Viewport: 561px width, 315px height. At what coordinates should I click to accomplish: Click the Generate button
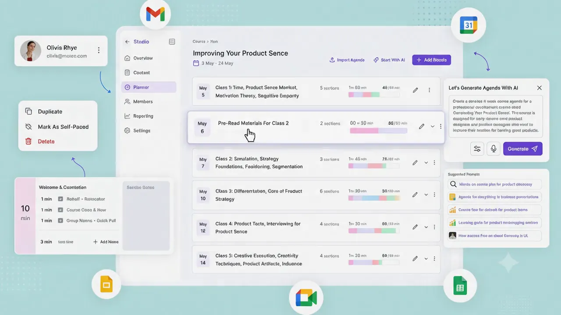pyautogui.click(x=523, y=149)
